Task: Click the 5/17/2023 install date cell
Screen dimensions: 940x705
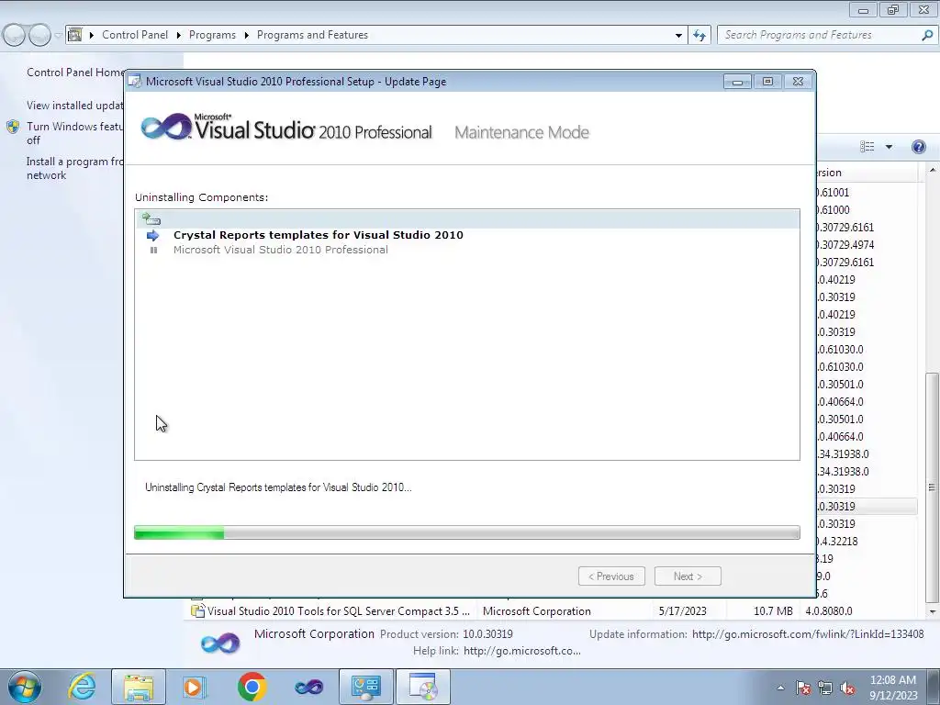Action: click(682, 610)
